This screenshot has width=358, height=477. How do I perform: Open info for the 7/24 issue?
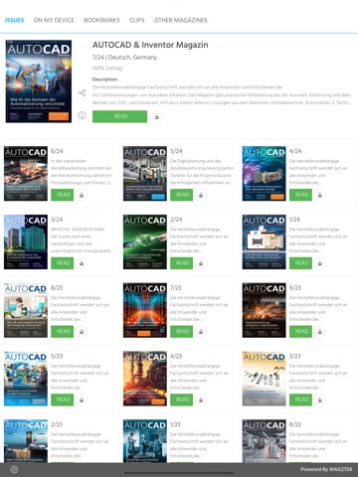click(x=82, y=115)
